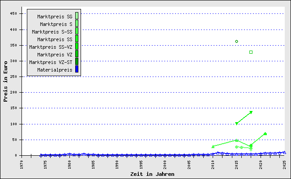Click the Marktpreis SS legend color swatch
Screen dimensions: 291x179
[77, 38]
